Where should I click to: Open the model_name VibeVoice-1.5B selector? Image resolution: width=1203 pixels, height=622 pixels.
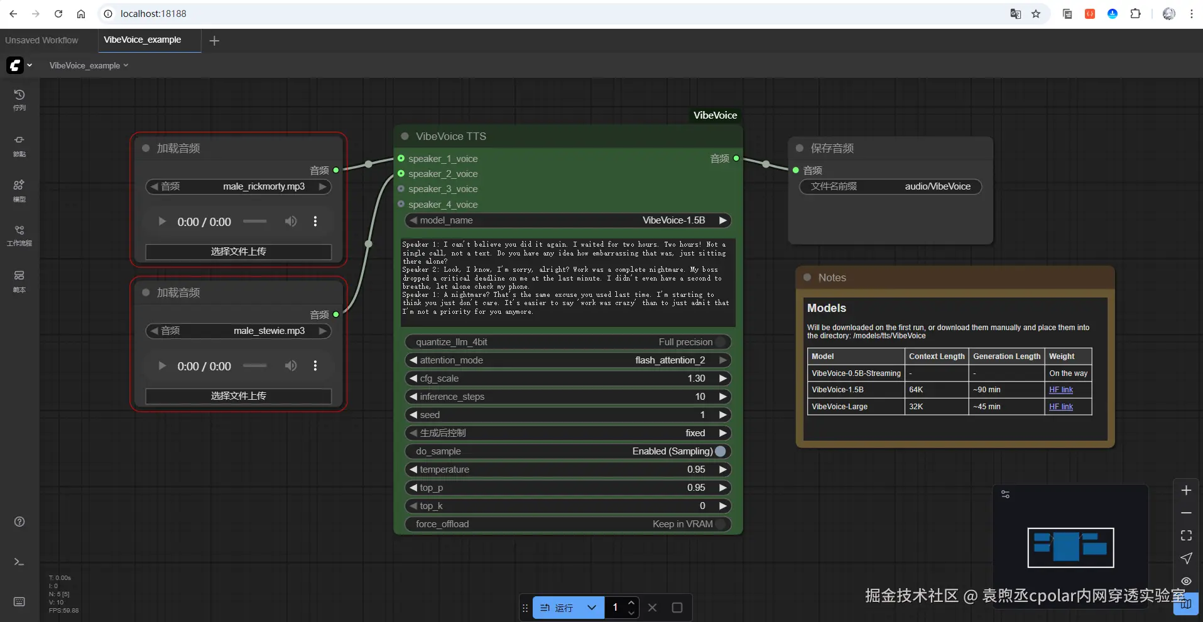coord(568,220)
